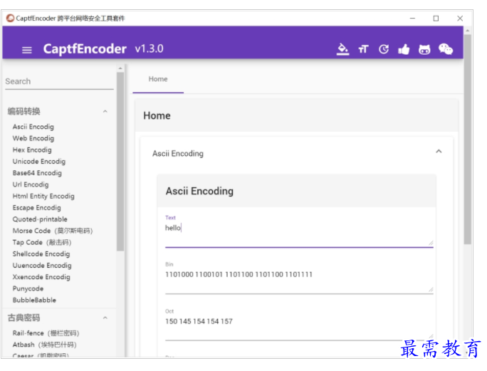Open Quoted-printable tool

[x=40, y=219]
